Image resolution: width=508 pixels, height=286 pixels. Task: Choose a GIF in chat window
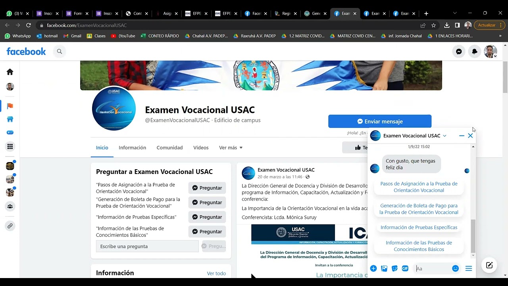(405, 269)
